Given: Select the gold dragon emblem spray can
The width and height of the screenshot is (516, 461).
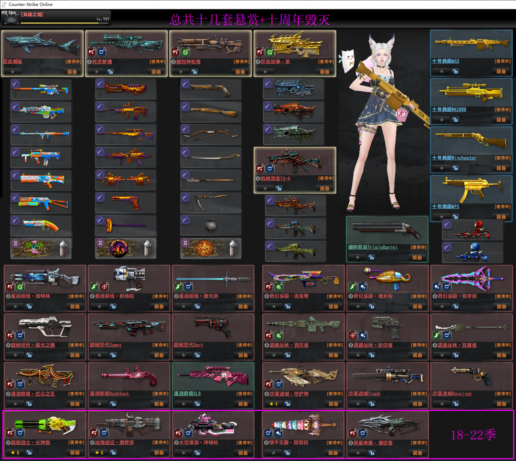Looking at the screenshot, I should [211, 248].
